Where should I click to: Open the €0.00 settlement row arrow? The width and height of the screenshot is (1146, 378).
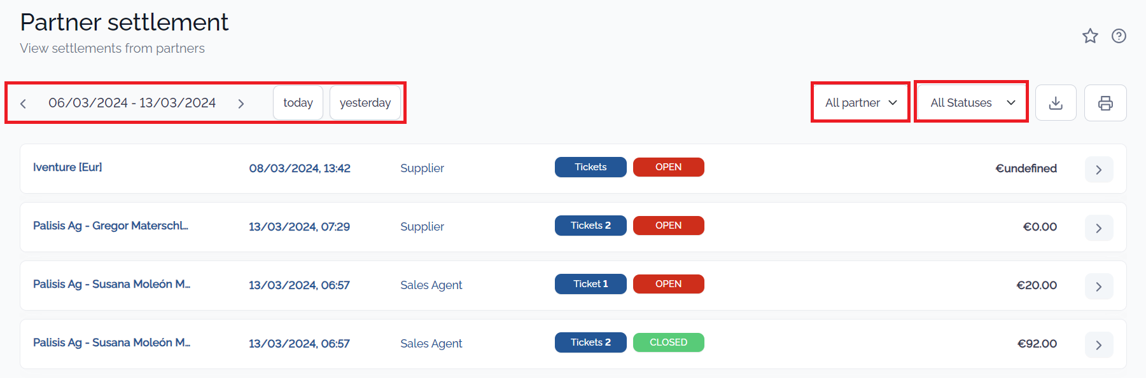coord(1099,228)
